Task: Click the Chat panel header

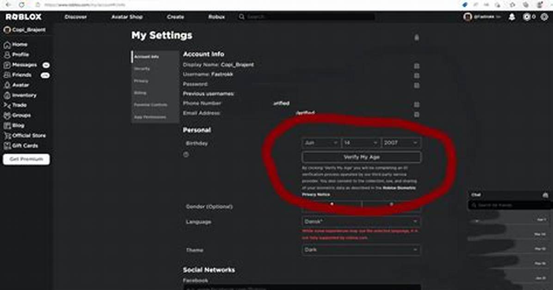Action: coord(510,195)
